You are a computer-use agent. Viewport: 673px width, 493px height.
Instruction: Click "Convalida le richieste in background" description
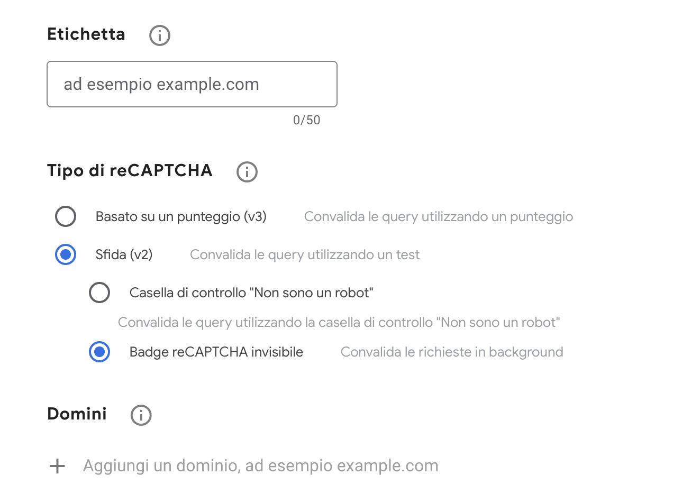pos(451,352)
